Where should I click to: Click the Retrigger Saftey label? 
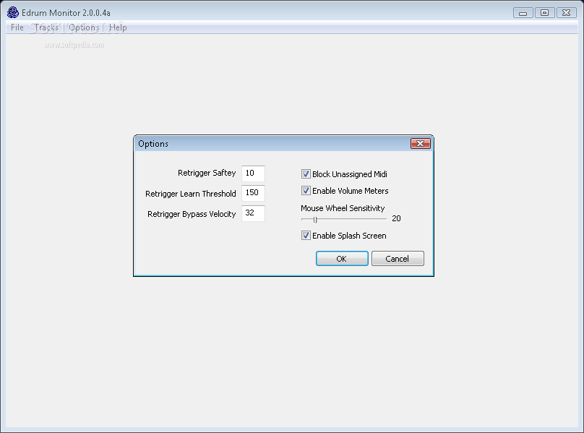(207, 173)
